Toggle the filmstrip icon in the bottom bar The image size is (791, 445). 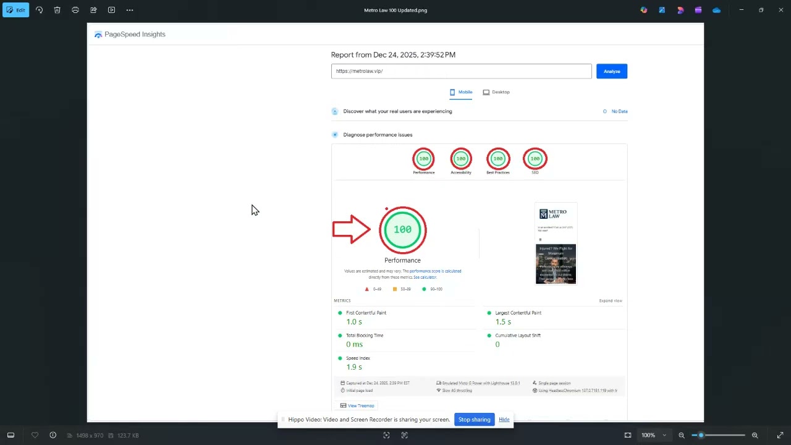[x=11, y=435]
